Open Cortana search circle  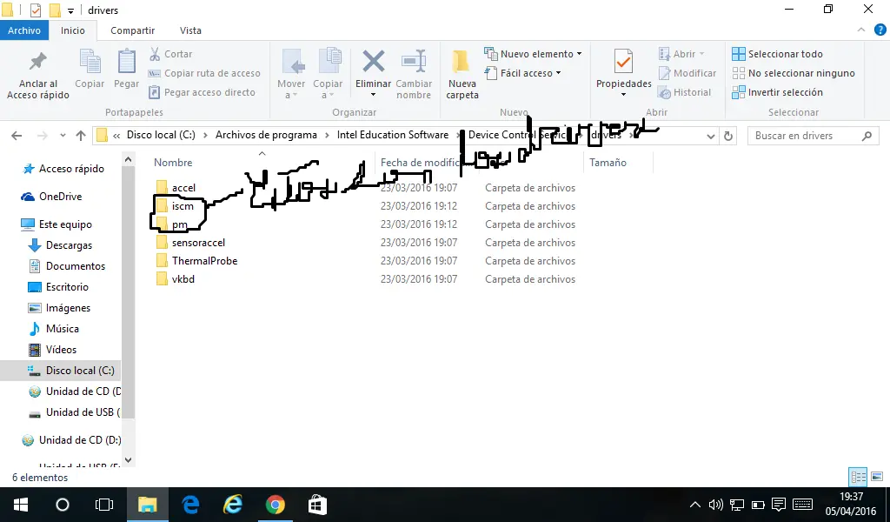63,505
